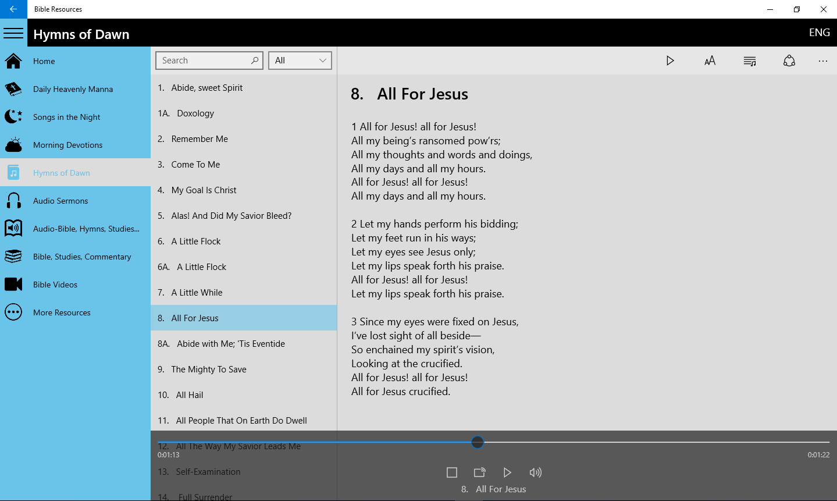Open the Audio Sermons section
The width and height of the screenshot is (837, 501).
(60, 200)
